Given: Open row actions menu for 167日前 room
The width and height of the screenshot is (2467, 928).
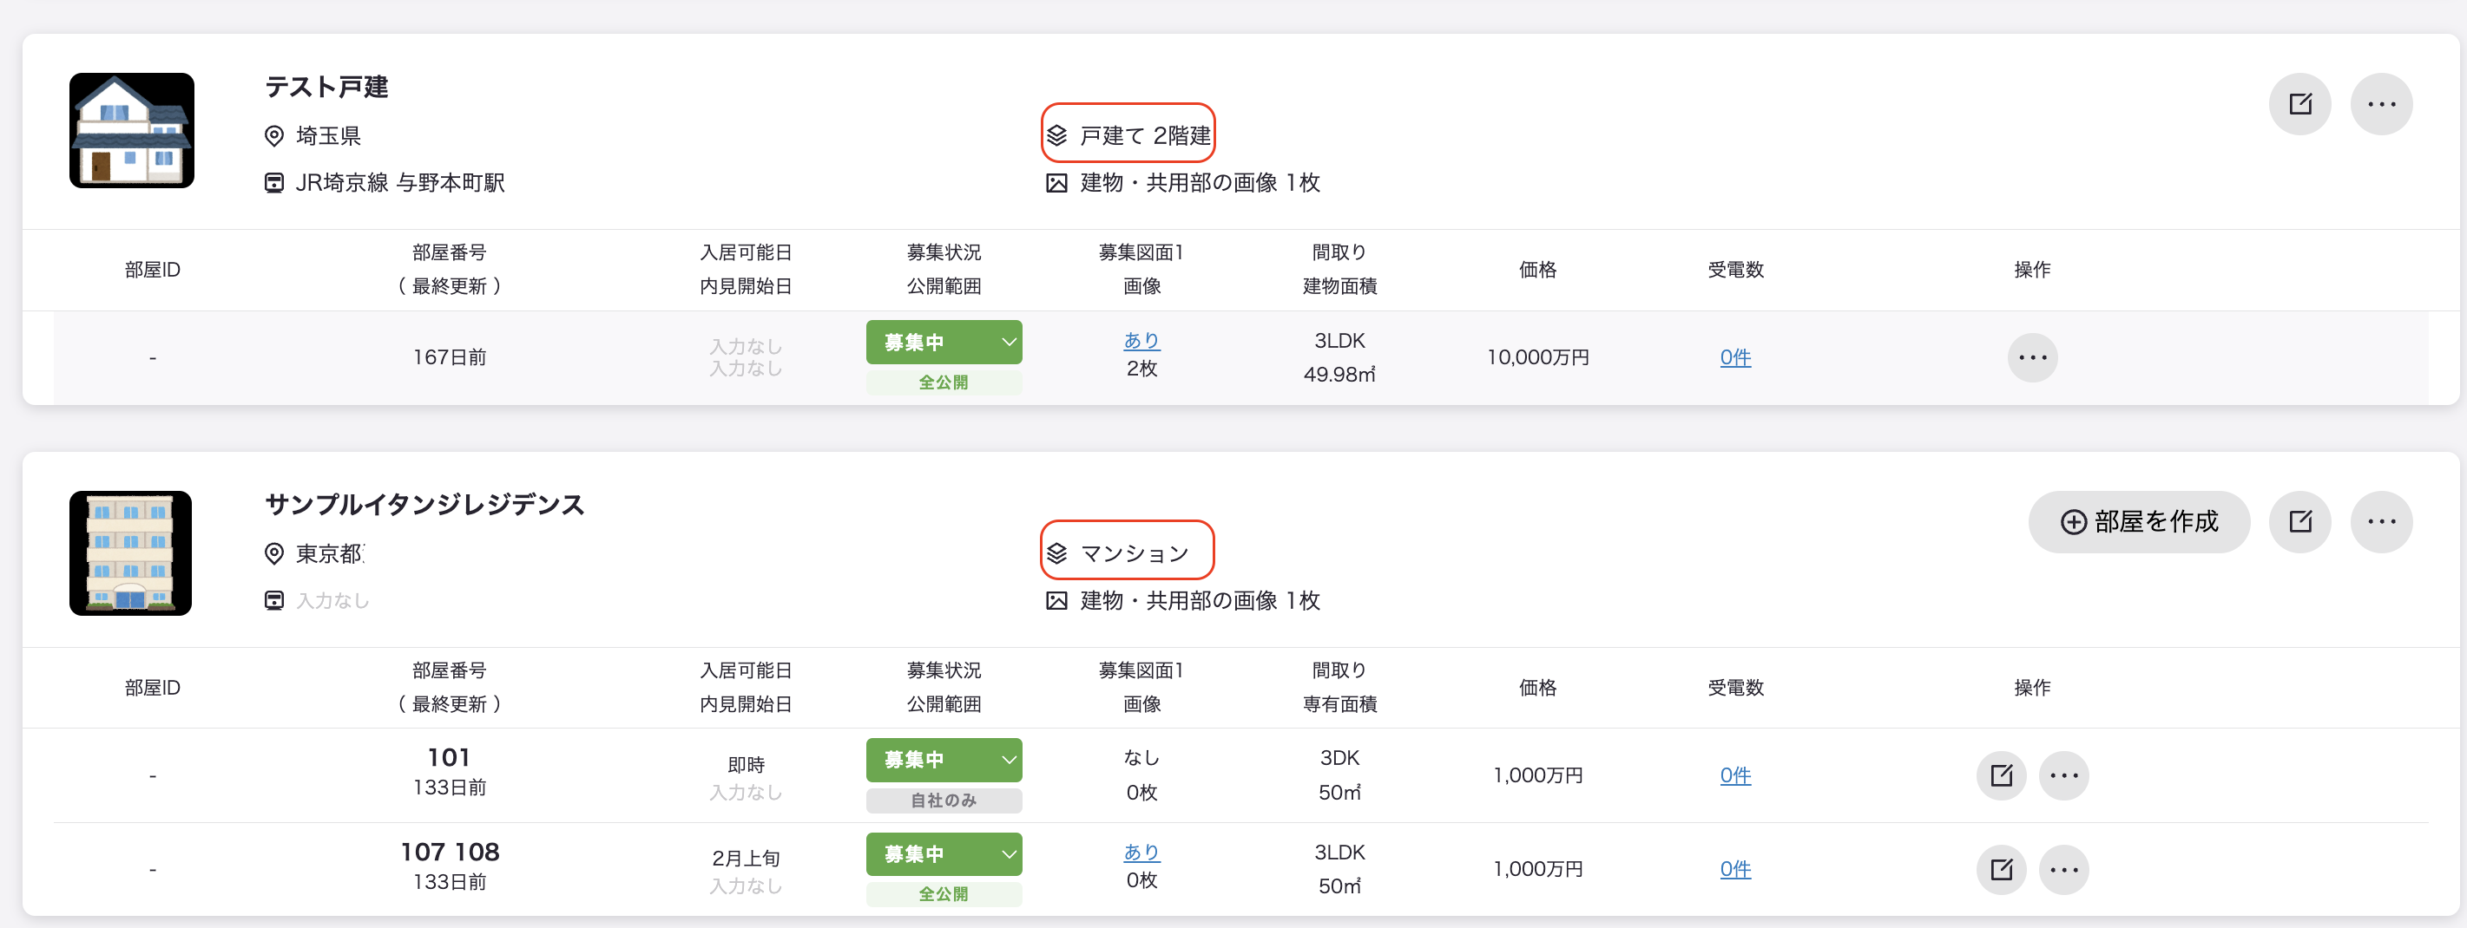Looking at the screenshot, I should click(2032, 358).
